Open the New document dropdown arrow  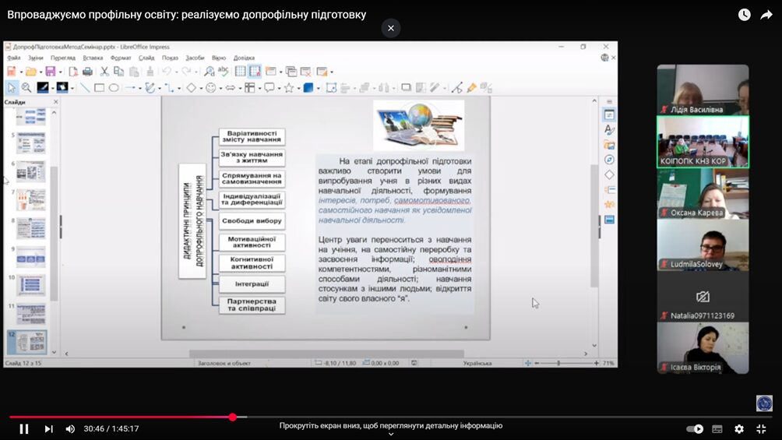[21, 72]
